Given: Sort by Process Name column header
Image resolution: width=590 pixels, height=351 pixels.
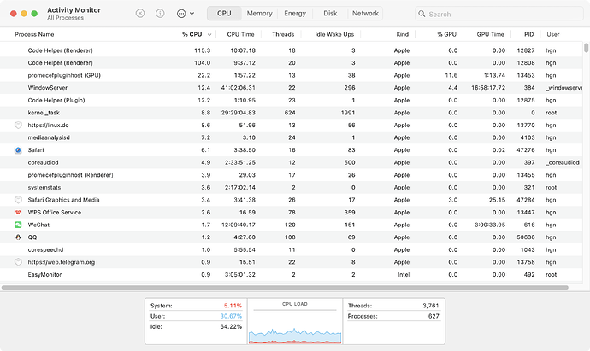Looking at the screenshot, I should [34, 34].
